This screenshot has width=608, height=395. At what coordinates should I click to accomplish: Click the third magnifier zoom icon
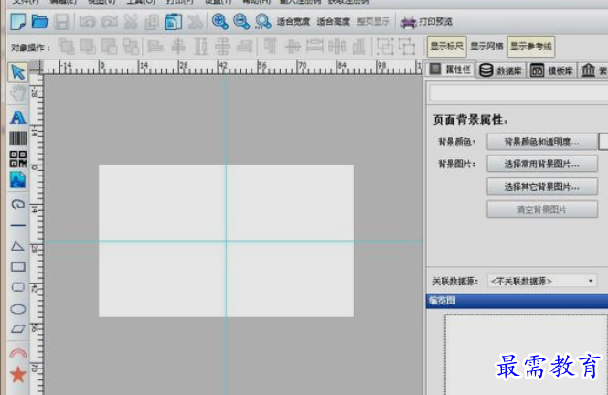(x=263, y=22)
